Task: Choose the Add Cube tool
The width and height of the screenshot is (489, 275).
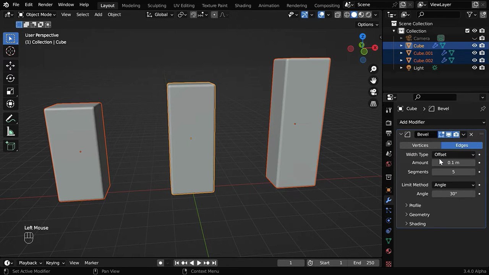Action: coord(10,146)
